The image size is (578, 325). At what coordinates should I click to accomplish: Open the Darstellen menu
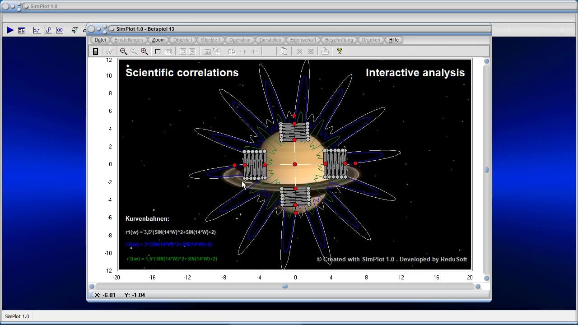[x=270, y=40]
